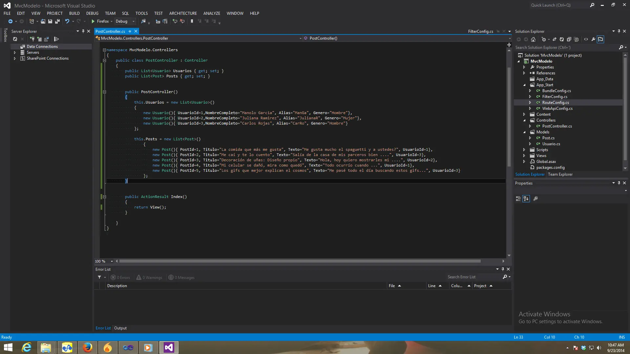
Task: Toggle the 0 Errors filter
Action: (120, 278)
